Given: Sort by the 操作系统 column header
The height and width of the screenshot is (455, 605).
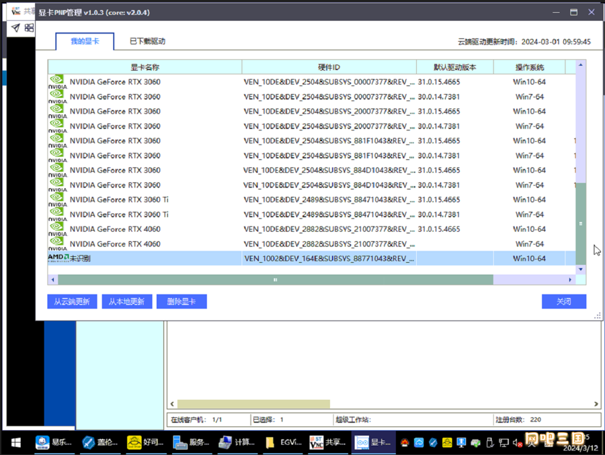Looking at the screenshot, I should coord(530,67).
